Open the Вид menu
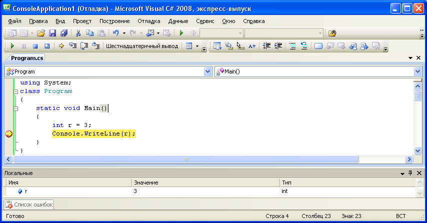 click(60, 21)
